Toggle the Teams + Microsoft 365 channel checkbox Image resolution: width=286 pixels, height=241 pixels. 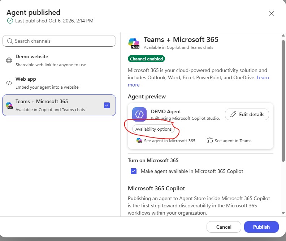pyautogui.click(x=107, y=105)
